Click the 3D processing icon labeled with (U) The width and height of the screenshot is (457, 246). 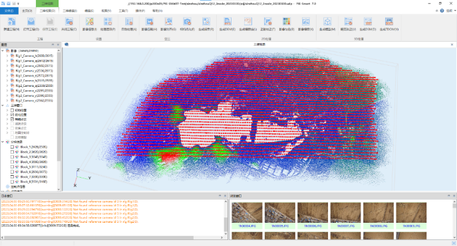coord(348,21)
